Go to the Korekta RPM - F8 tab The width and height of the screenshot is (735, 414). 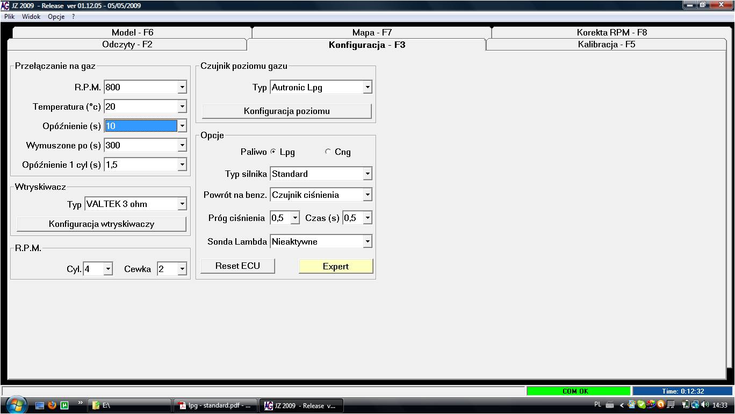[x=611, y=32]
